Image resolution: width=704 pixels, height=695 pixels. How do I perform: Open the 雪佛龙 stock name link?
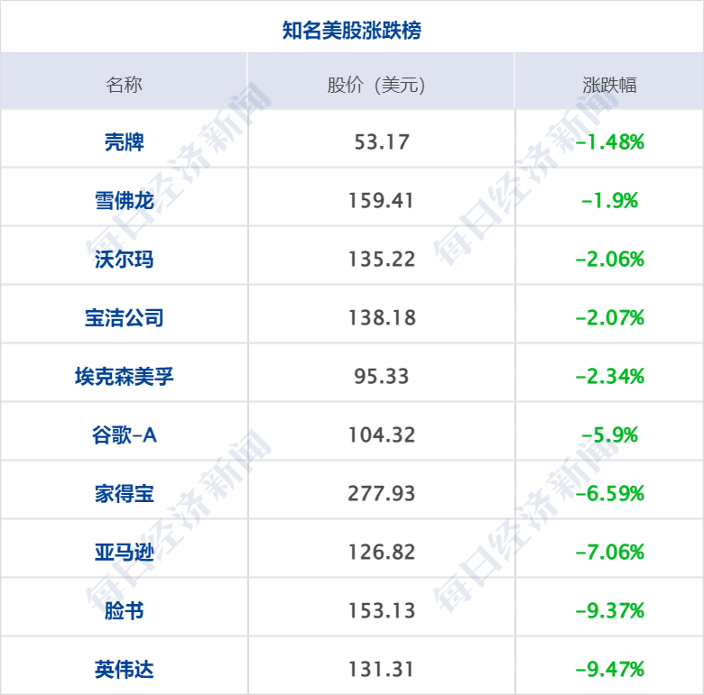coord(125,200)
